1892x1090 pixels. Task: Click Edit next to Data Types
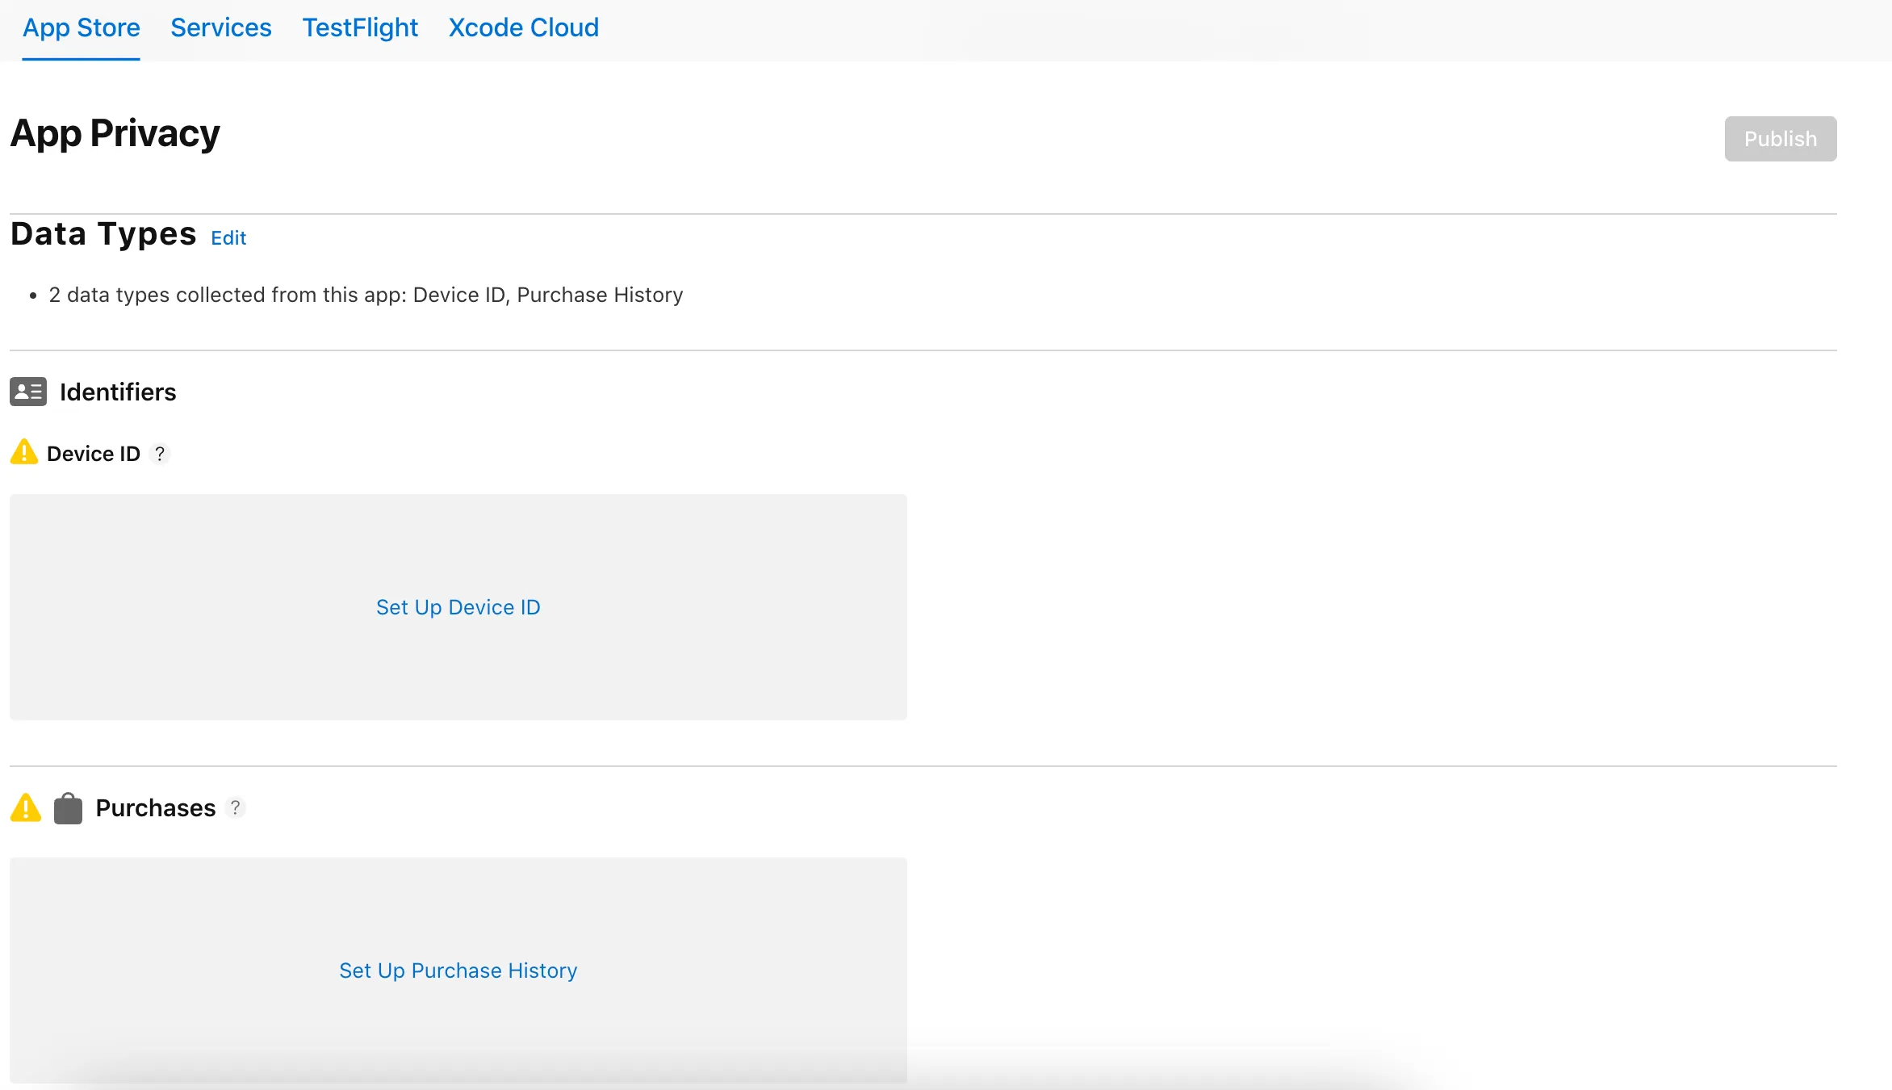tap(228, 238)
